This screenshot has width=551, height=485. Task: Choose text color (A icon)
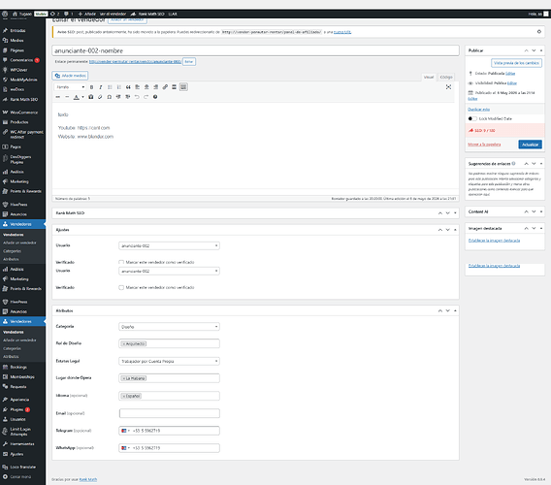tap(77, 97)
